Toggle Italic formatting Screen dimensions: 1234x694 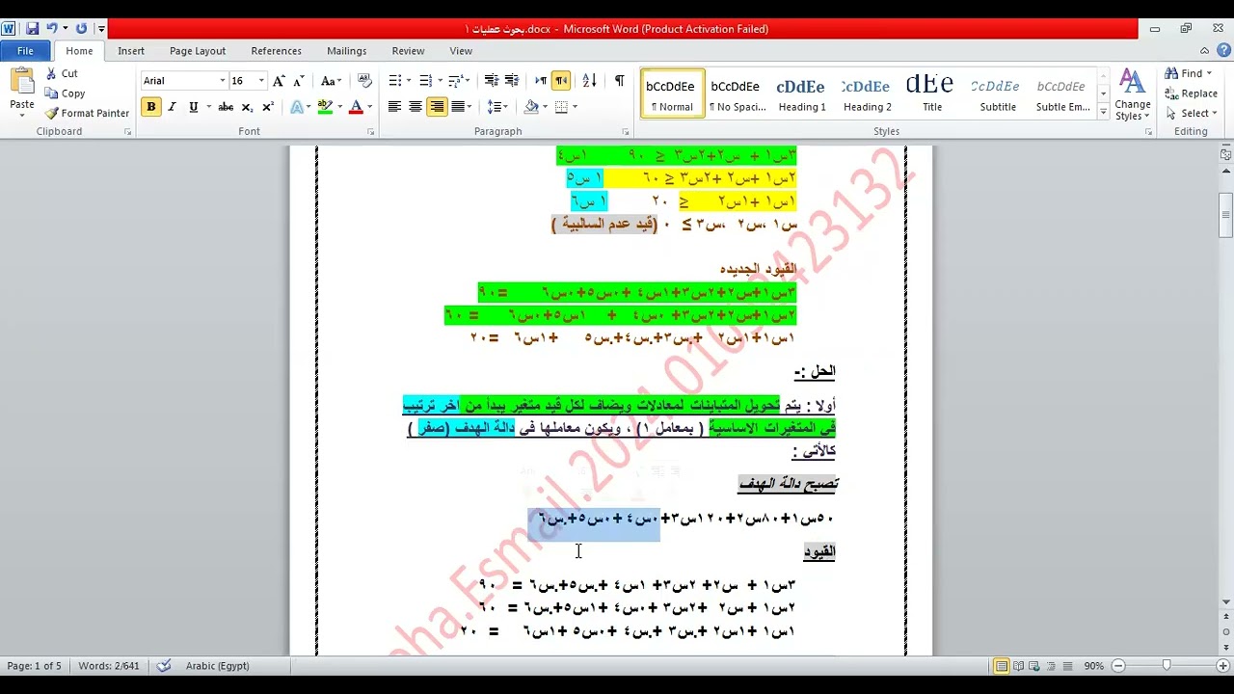click(x=172, y=107)
